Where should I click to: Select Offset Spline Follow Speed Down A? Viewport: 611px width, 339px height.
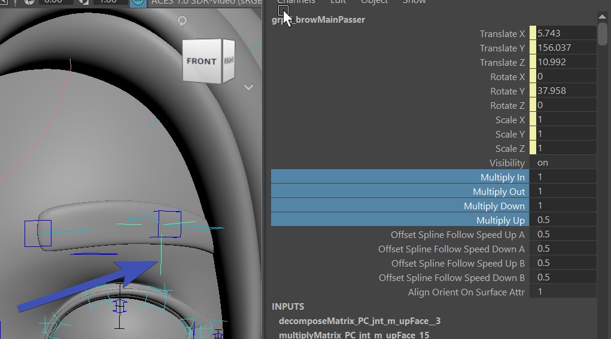coord(451,249)
